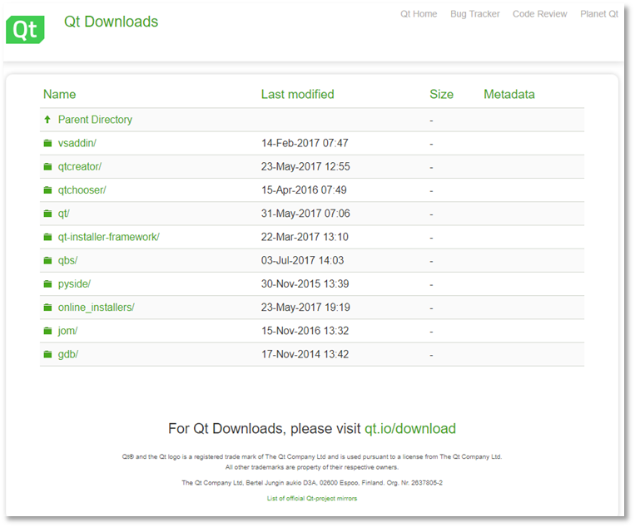Open the qt-installer-framework/ directory

(x=108, y=237)
